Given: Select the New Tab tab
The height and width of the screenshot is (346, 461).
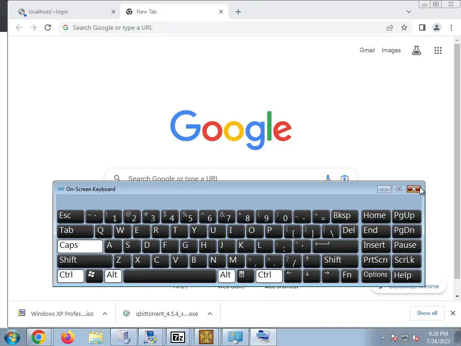Looking at the screenshot, I should coord(174,12).
